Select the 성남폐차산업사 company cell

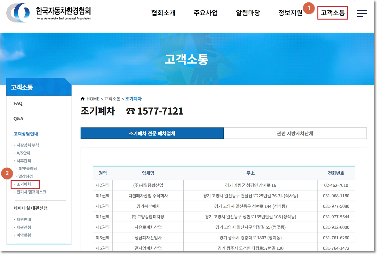coord(148,238)
